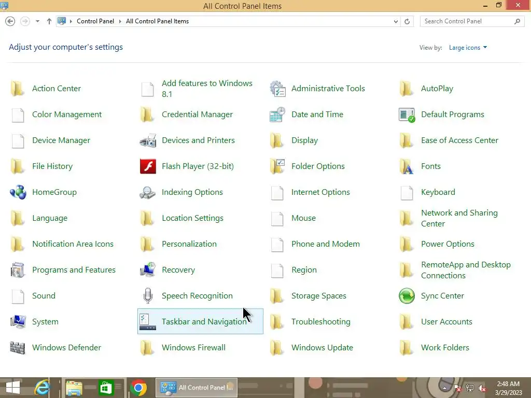
Task: Open the Device Manager link
Action: 61,140
